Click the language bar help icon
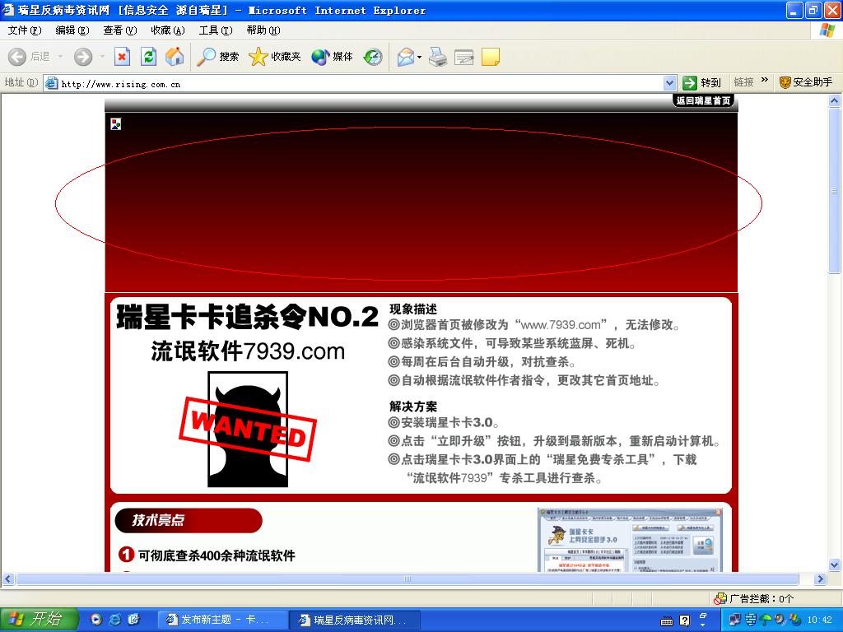843x632 pixels. pyautogui.click(x=684, y=620)
